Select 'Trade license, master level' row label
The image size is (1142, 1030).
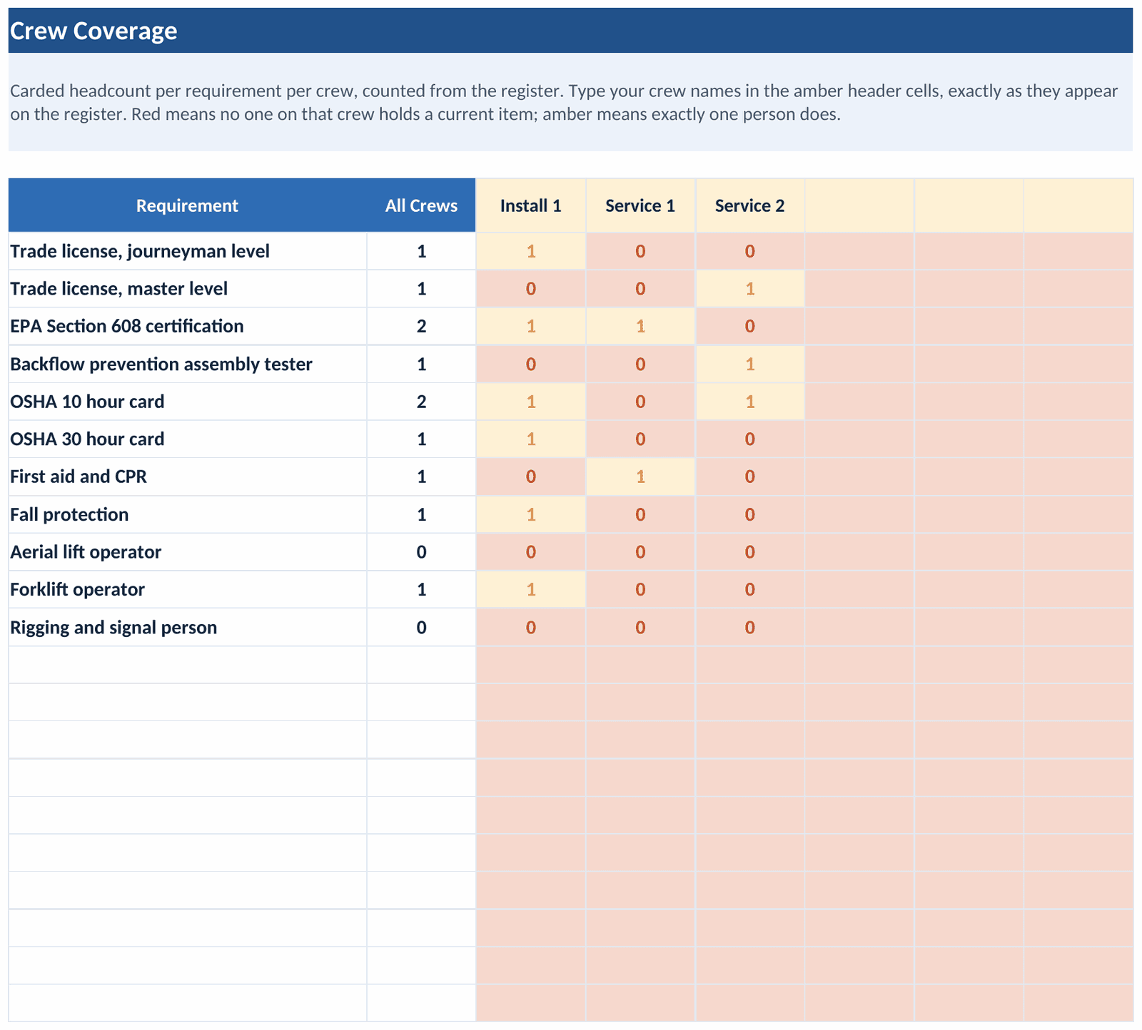[x=188, y=289]
